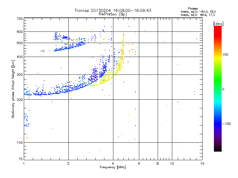Click the y-axis label '100'
The image size is (238, 178).
coord(20,142)
